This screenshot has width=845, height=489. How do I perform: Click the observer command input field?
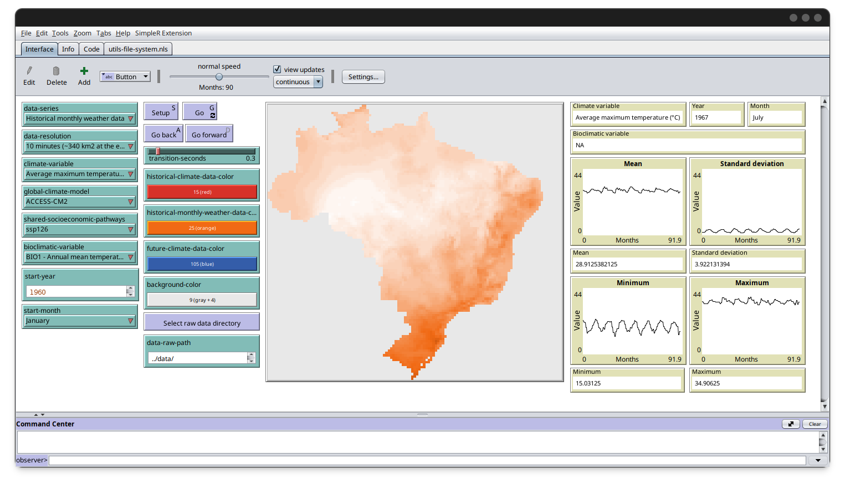tap(427, 460)
